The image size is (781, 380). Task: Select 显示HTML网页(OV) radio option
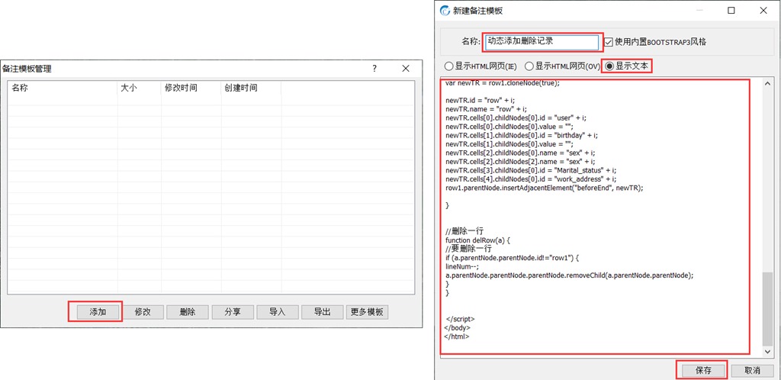529,66
